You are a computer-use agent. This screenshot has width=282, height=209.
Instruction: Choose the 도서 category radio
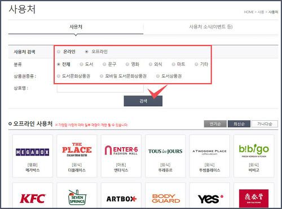click(x=81, y=64)
